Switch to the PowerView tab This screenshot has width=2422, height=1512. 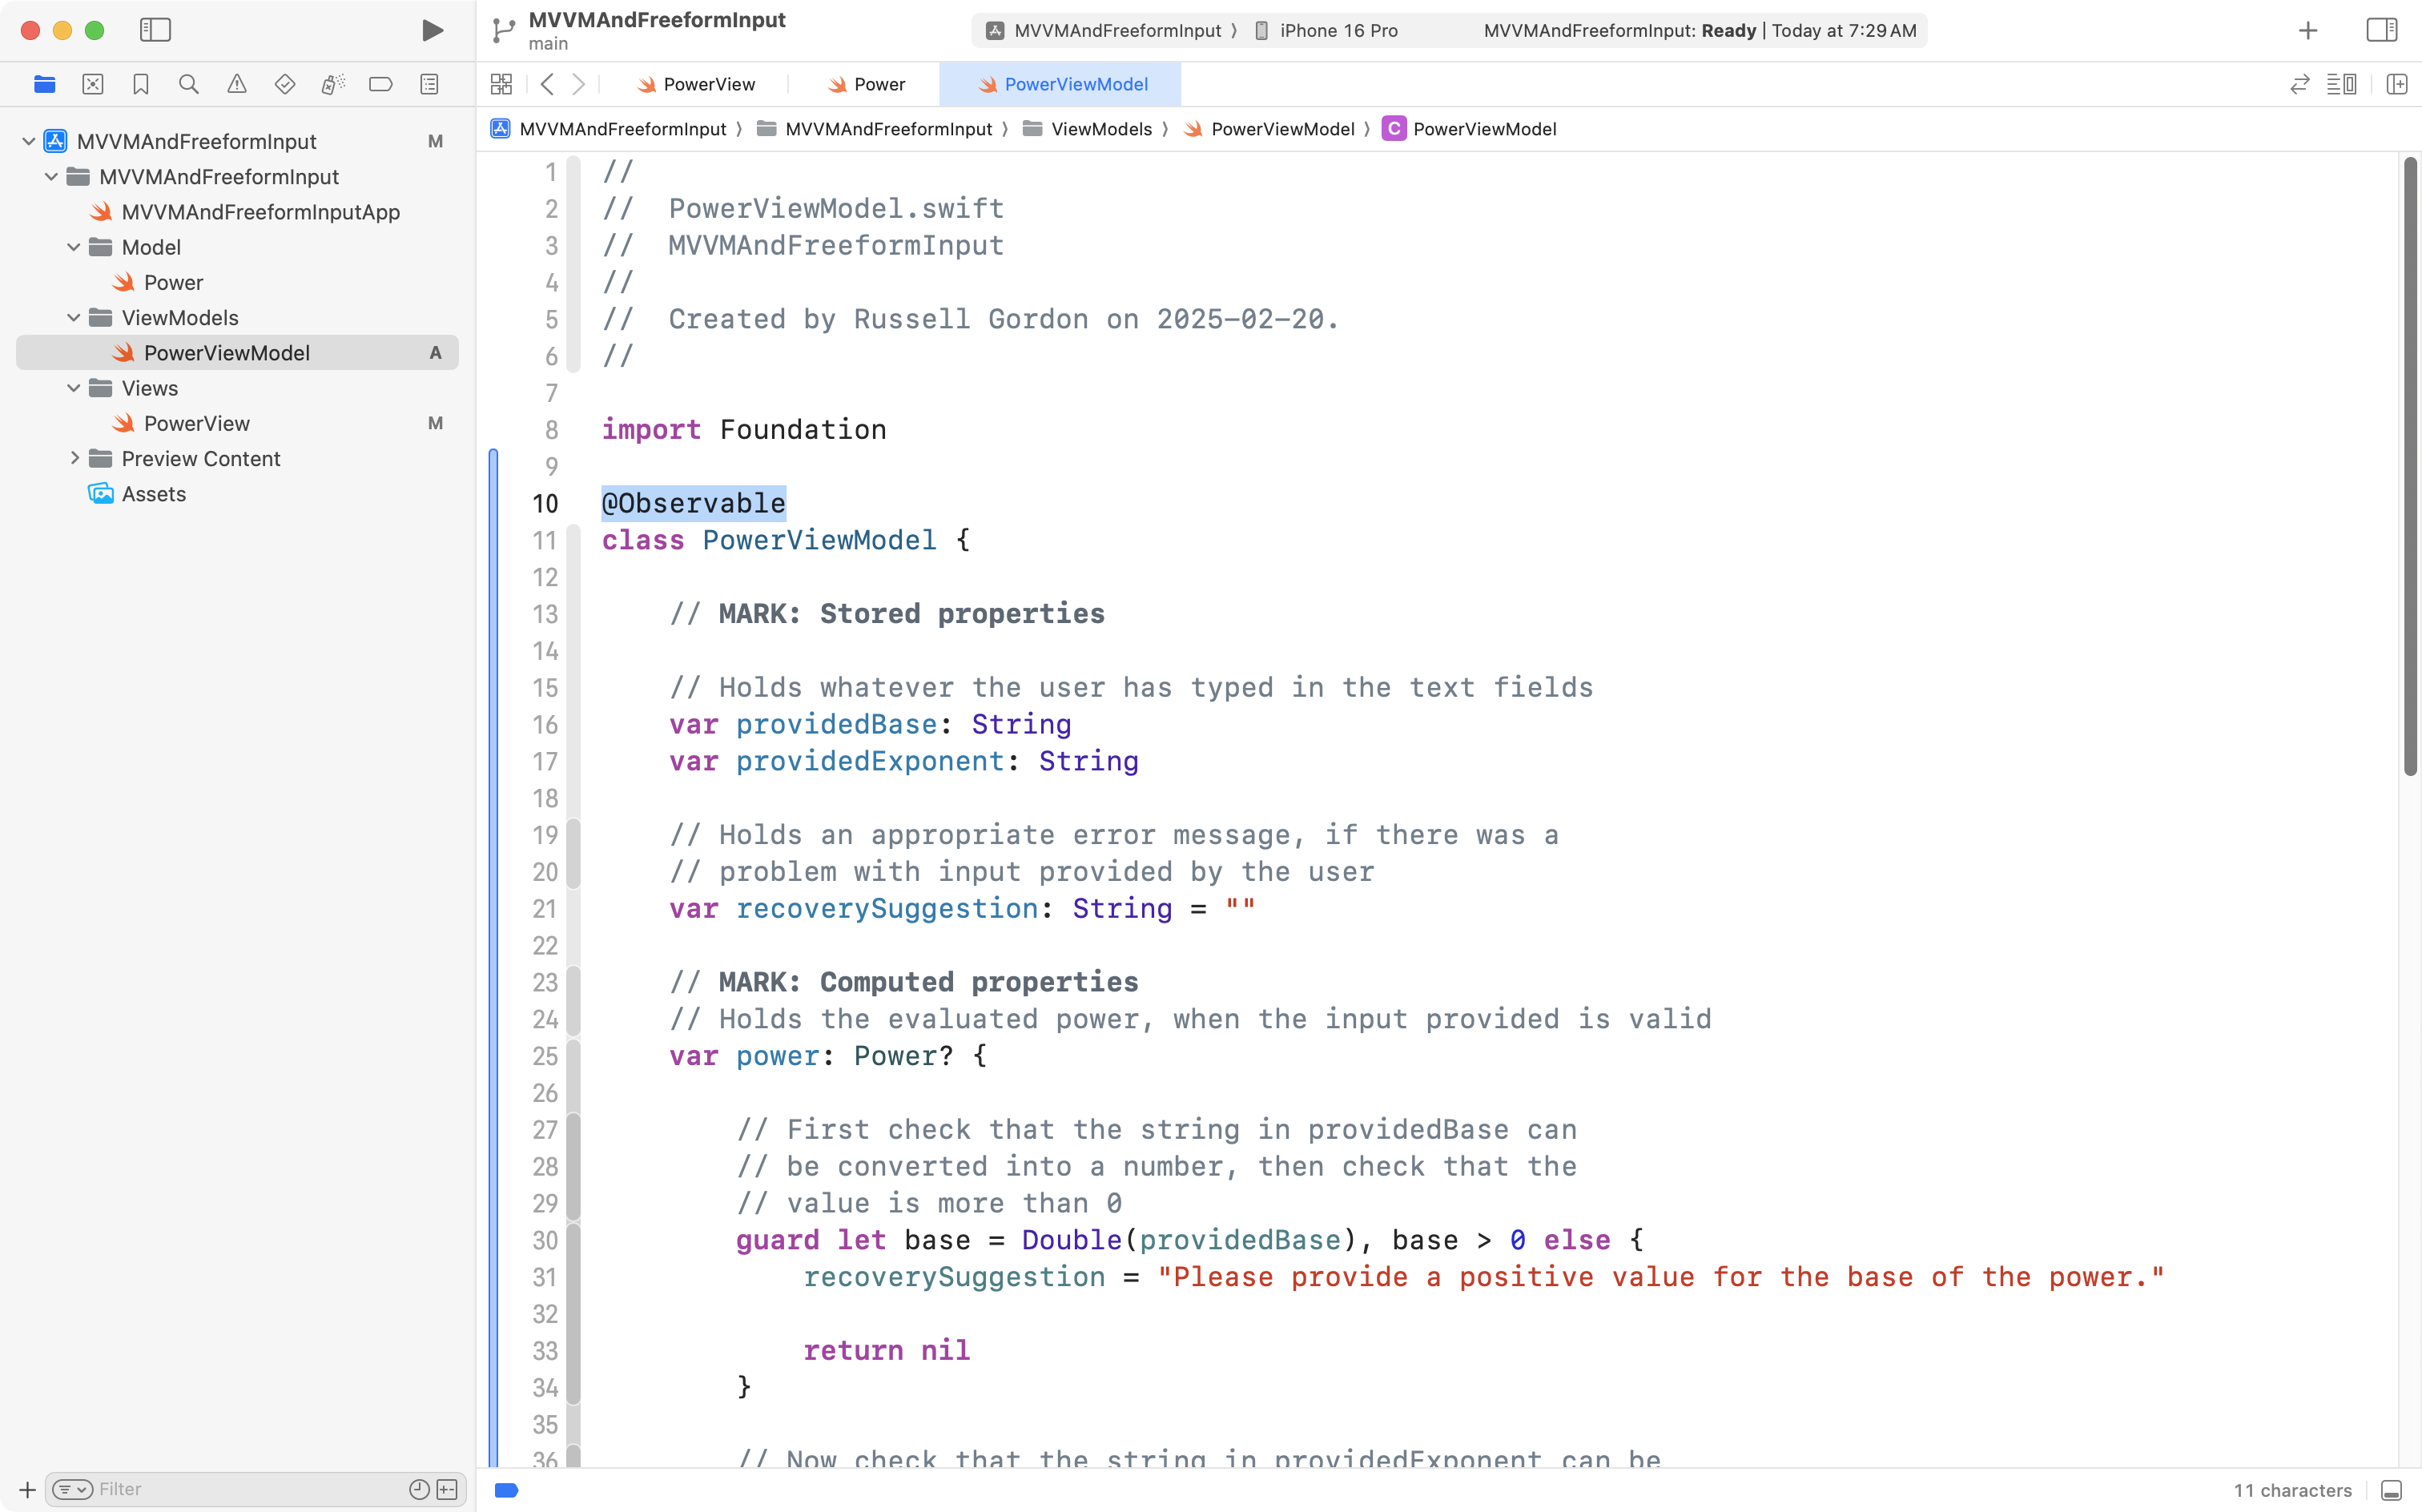696,84
